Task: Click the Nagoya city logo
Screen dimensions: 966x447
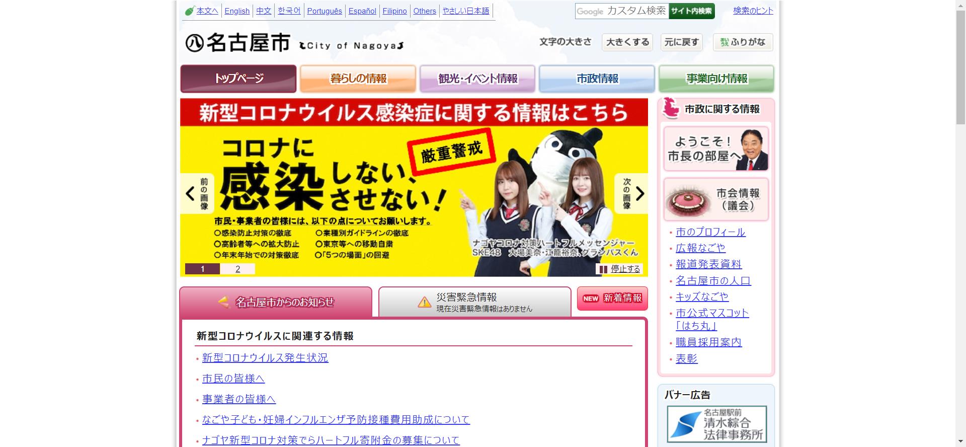Action: point(238,43)
